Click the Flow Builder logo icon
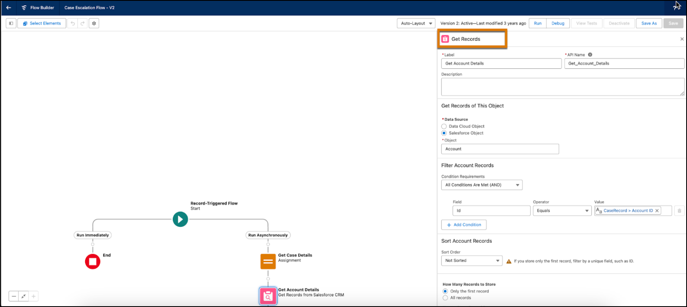 (x=24, y=8)
